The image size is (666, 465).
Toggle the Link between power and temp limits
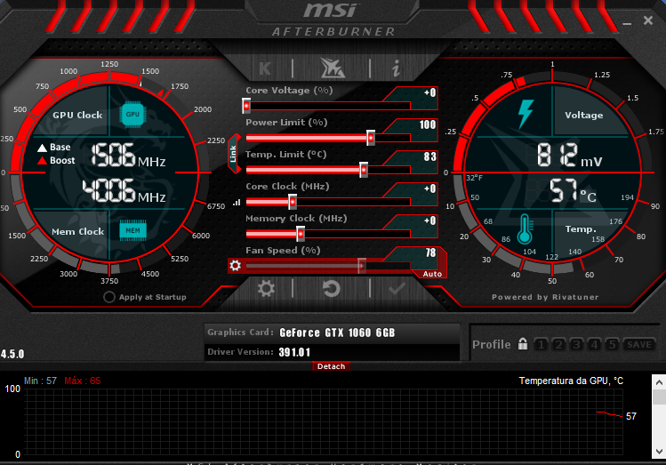233,154
